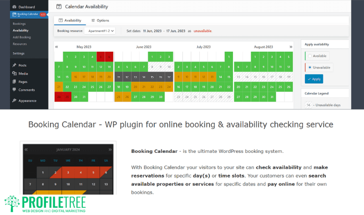
Task: Select orange May 16 pending date
Action: (x=76, y=77)
